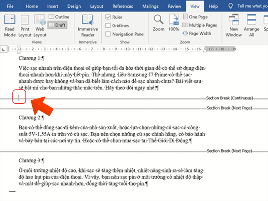Uncheck the Ruler checkbox
268x201 pixels.
point(108,17)
